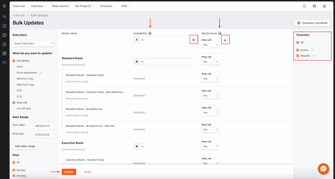The height and width of the screenshot is (179, 335).
Task: Click the Restrictions apply-down arrow button
Action: pos(225,40)
